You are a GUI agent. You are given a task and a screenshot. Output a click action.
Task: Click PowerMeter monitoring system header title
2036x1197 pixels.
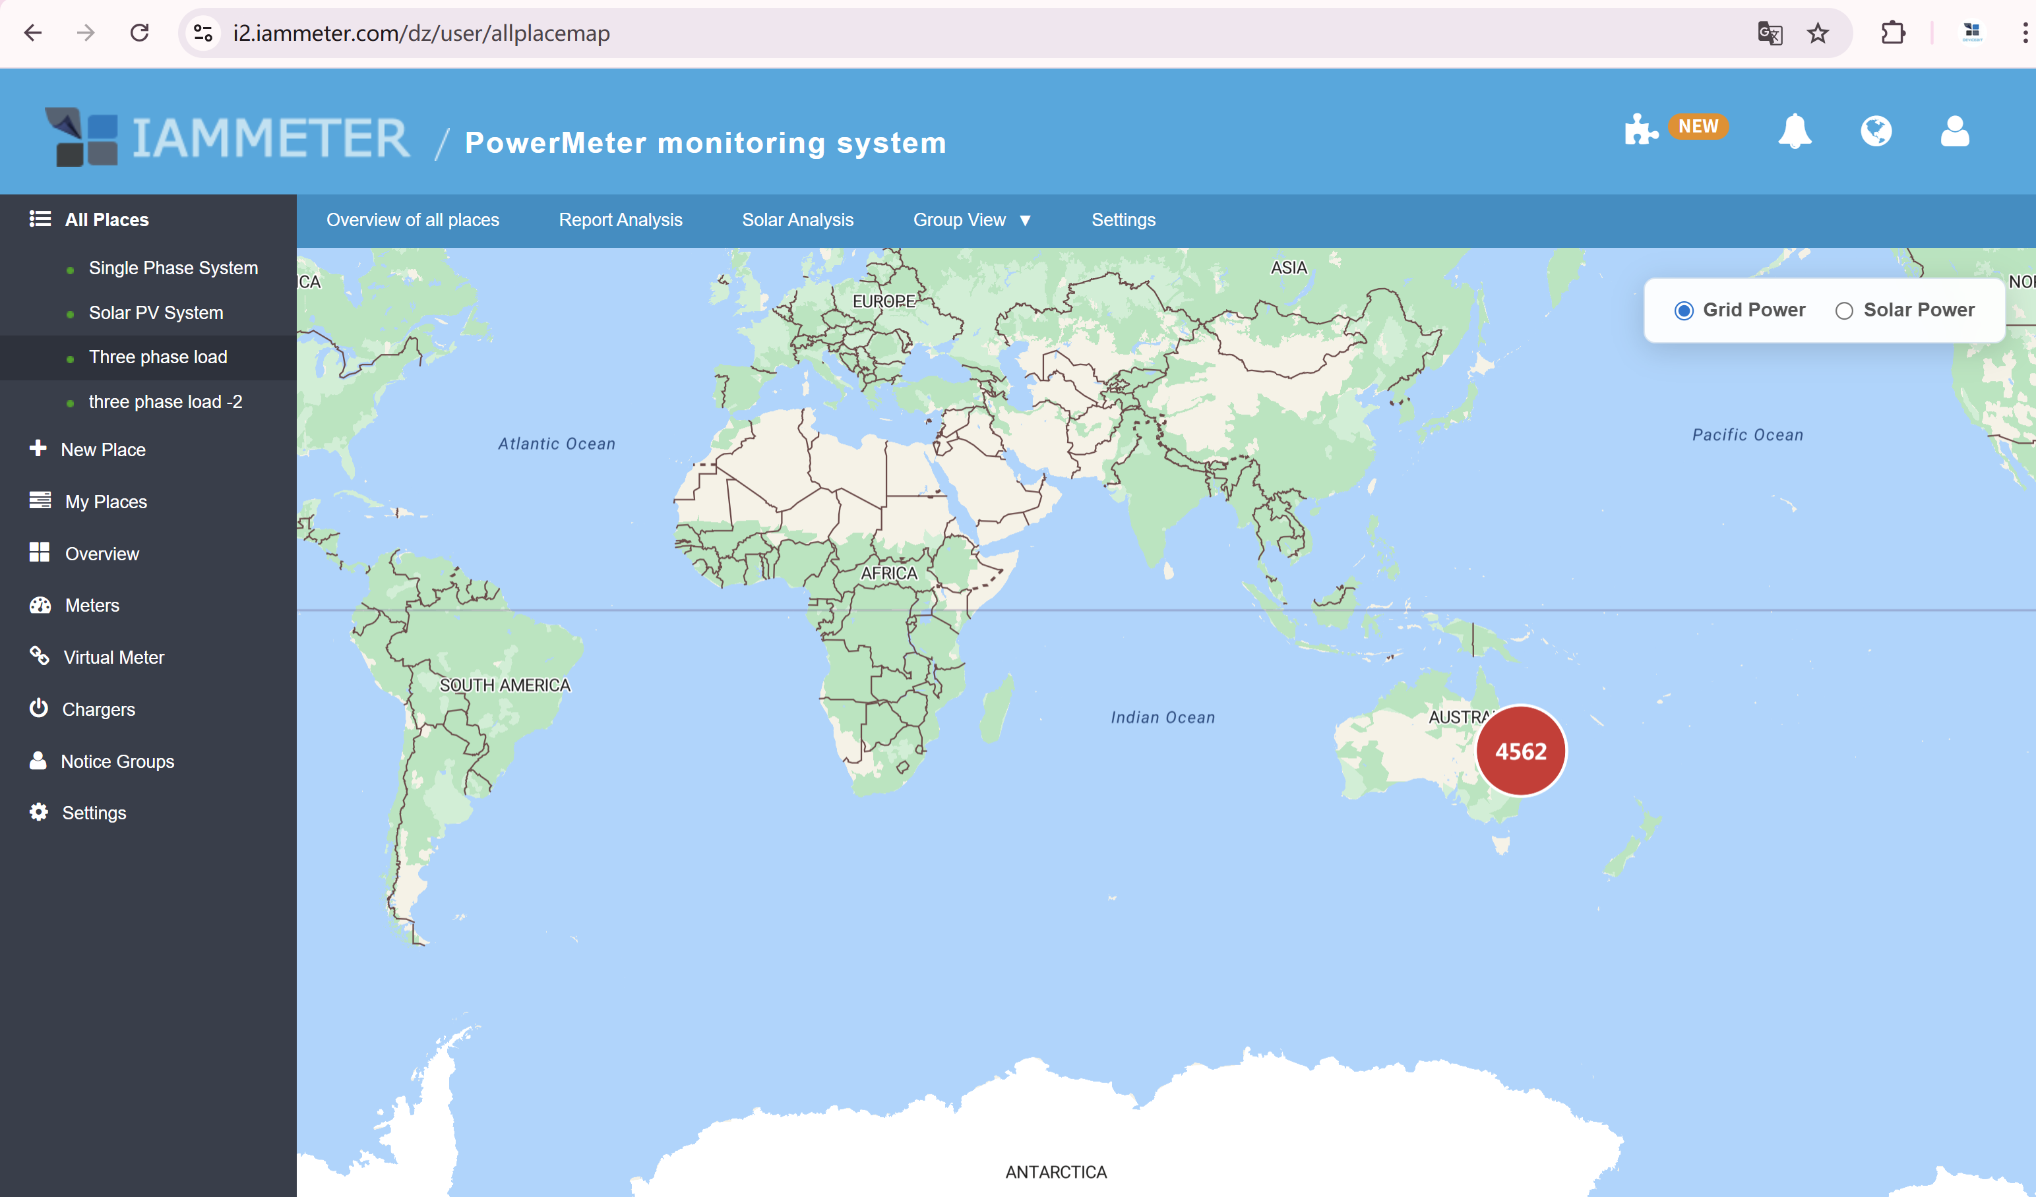(705, 143)
